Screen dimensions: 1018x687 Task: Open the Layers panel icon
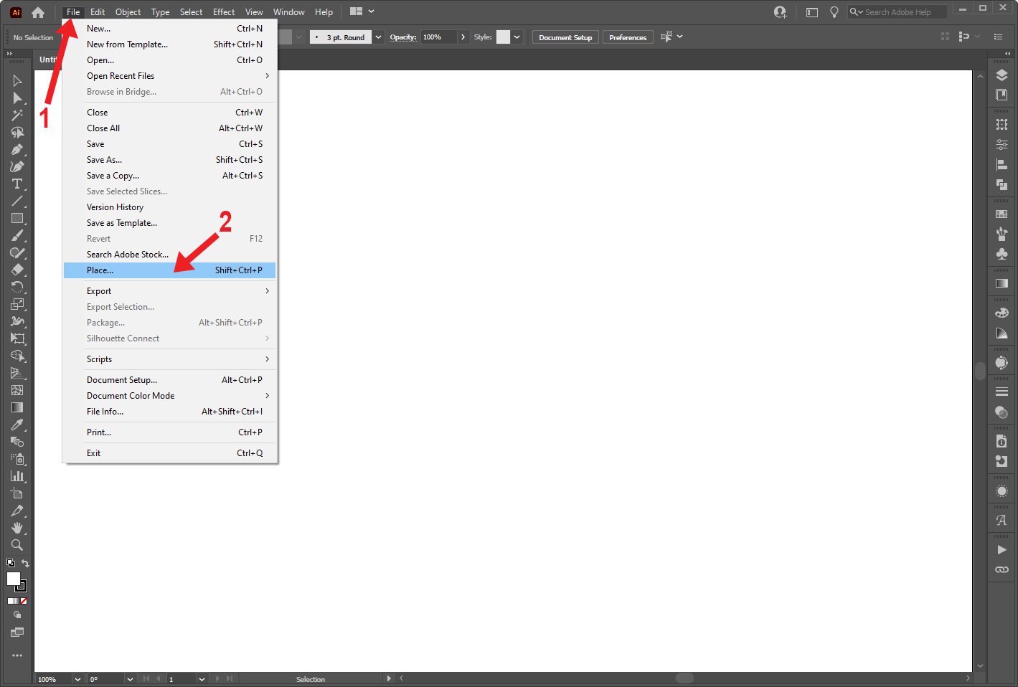point(1002,76)
